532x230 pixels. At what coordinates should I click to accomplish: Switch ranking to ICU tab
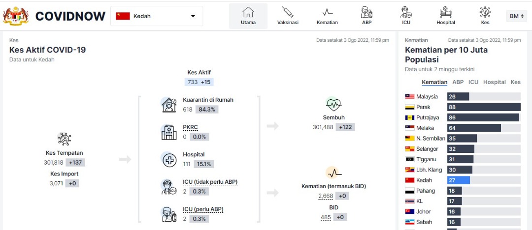(x=473, y=82)
